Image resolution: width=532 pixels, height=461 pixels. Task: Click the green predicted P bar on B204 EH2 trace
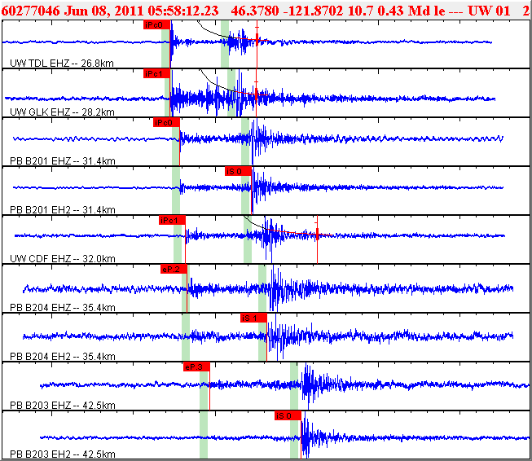[x=186, y=337]
